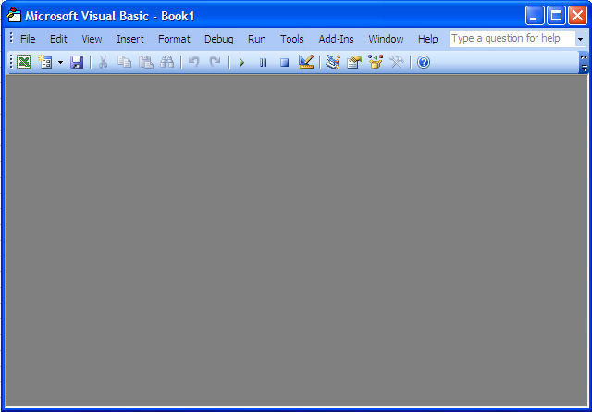Image resolution: width=592 pixels, height=412 pixels.
Task: Toggle Design Mode icon
Action: coord(306,62)
